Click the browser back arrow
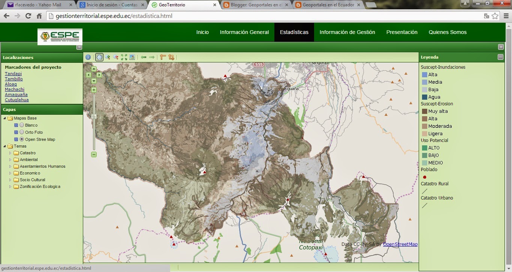 pos(6,16)
